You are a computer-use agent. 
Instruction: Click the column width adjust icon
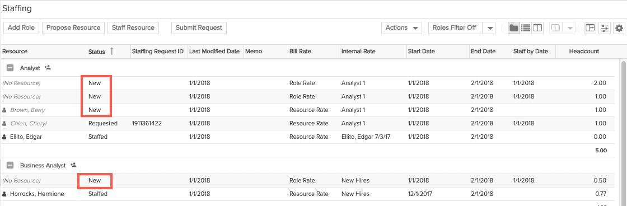[590, 28]
